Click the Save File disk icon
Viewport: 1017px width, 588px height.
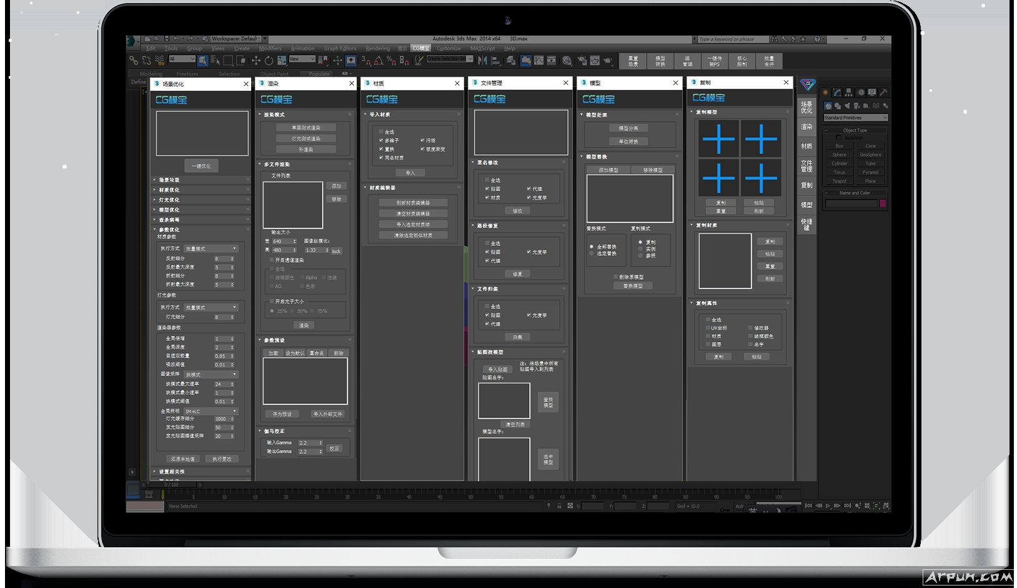click(x=167, y=39)
